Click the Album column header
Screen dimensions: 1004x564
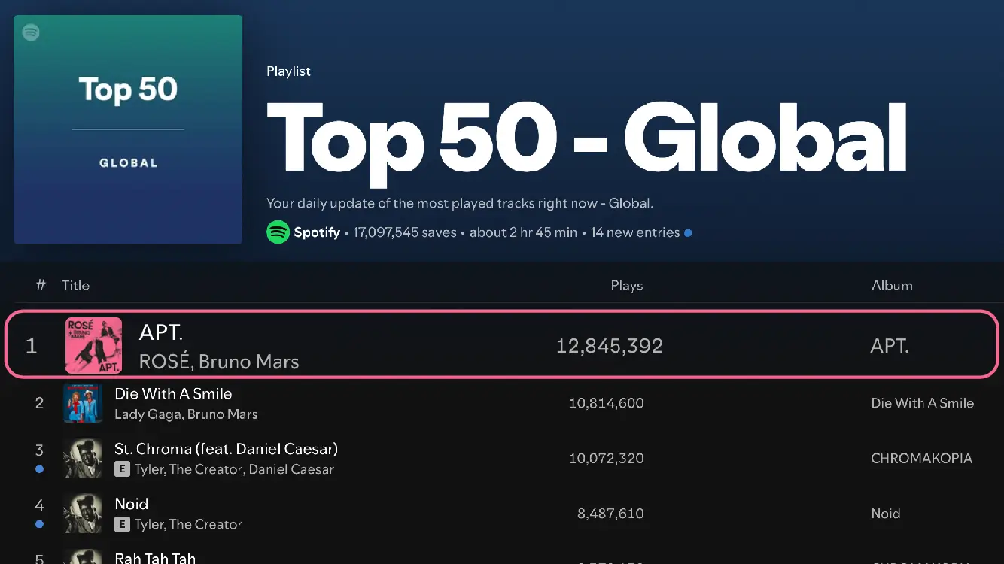892,286
